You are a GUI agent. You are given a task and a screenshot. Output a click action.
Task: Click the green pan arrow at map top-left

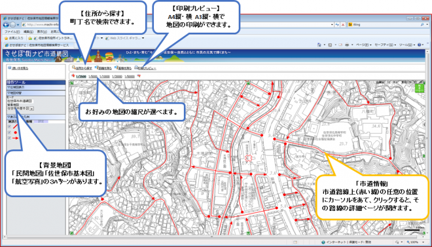(71, 83)
